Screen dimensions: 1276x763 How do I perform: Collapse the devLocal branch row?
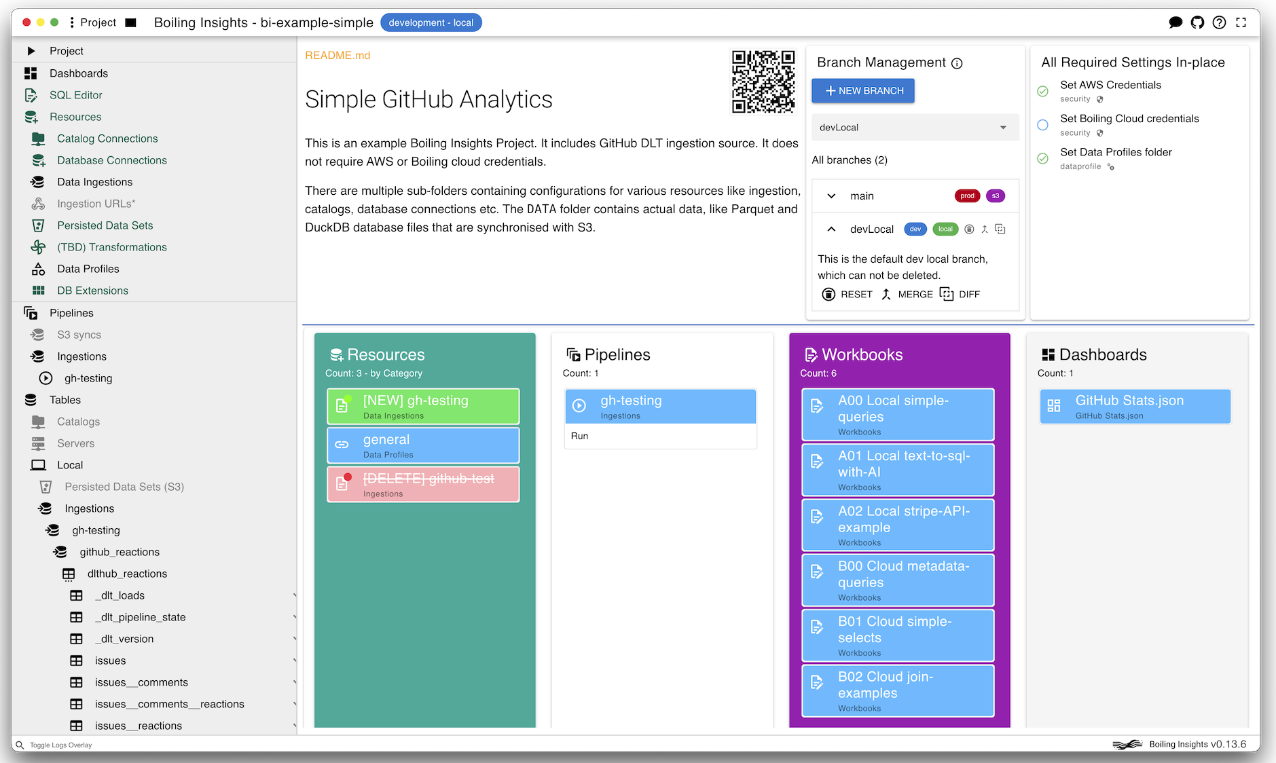pyautogui.click(x=831, y=229)
